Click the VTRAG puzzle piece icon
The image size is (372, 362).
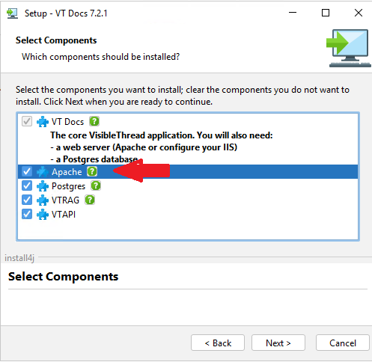click(43, 200)
